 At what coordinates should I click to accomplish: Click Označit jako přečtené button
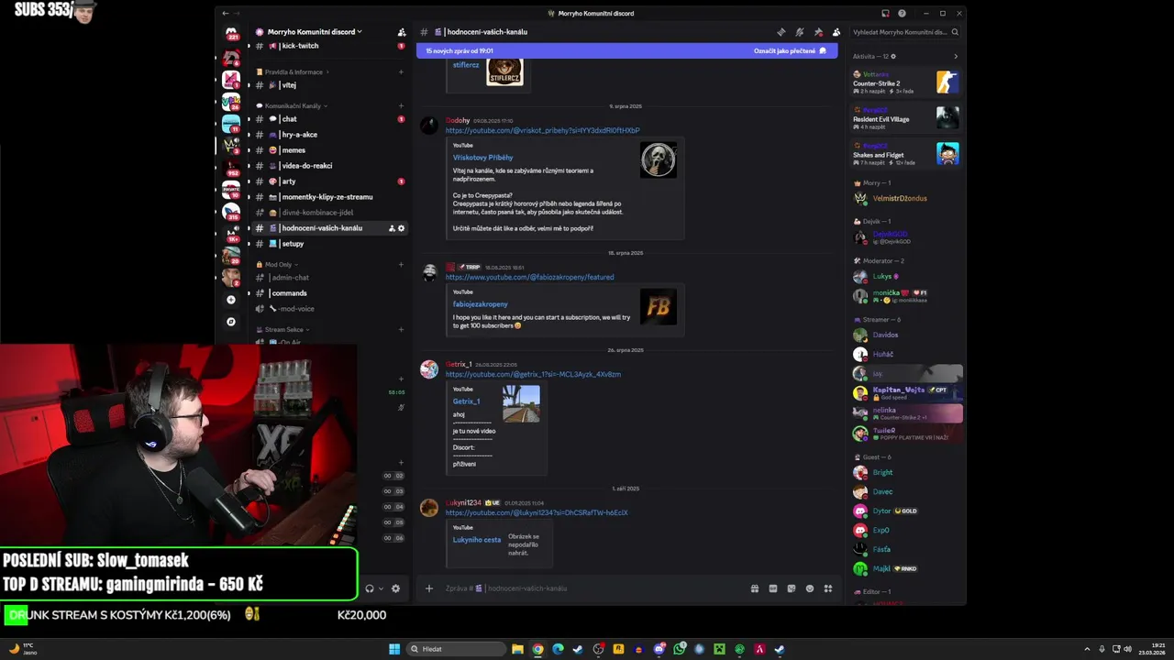790,51
